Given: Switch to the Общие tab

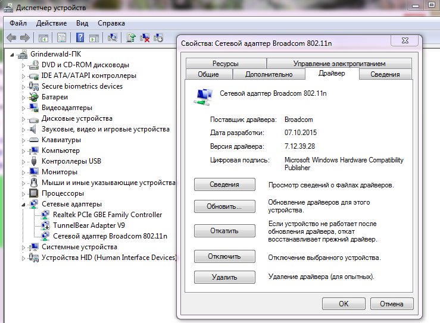Looking at the screenshot, I should 209,74.
